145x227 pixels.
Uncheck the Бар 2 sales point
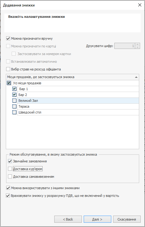[x=14, y=95]
